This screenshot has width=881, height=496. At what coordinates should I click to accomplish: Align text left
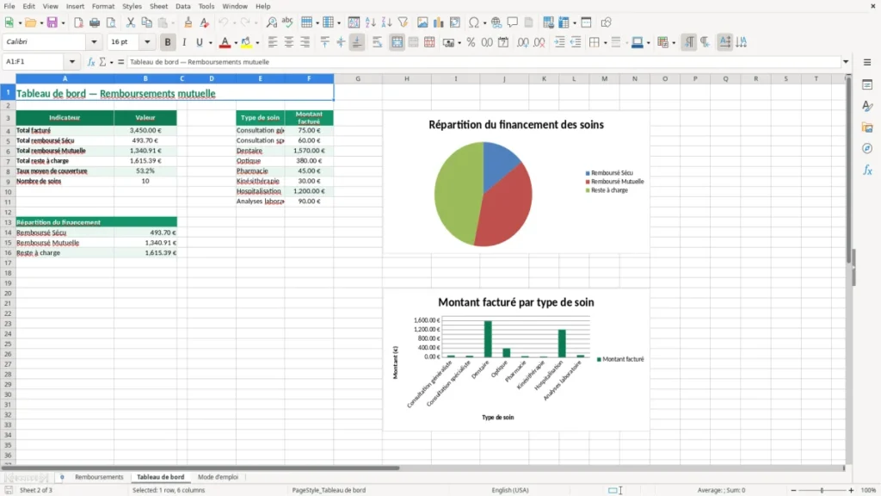(273, 42)
